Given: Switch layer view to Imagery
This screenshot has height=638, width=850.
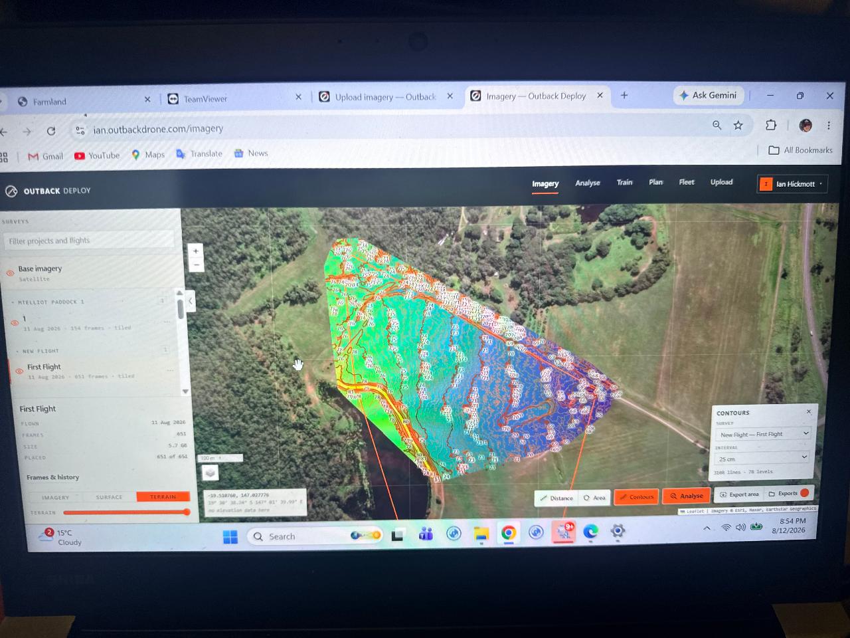Looking at the screenshot, I should (55, 497).
